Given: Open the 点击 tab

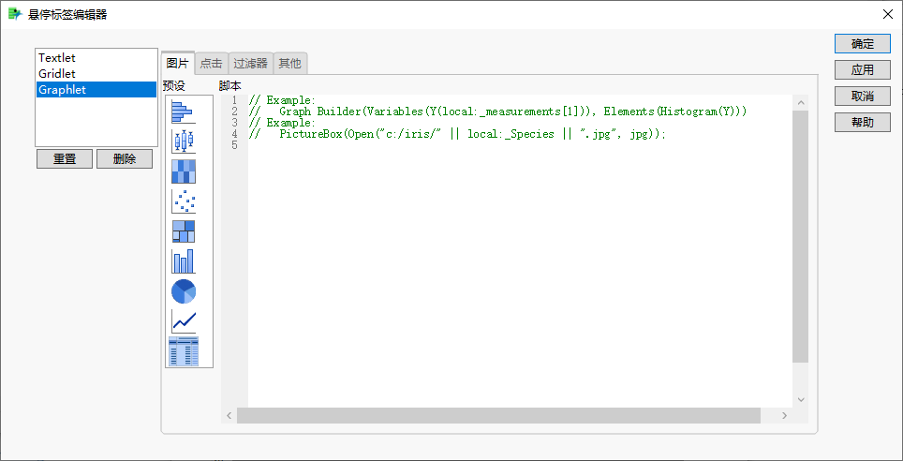Looking at the screenshot, I should (212, 64).
